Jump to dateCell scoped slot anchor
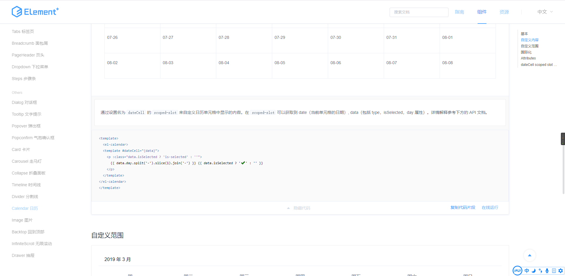 539,65
